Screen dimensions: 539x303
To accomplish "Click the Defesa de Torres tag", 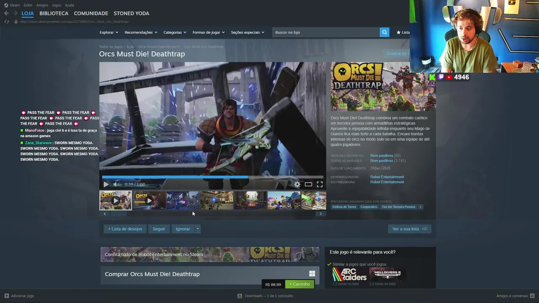I will (344, 207).
